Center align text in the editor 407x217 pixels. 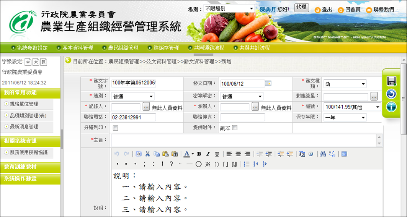(x=238, y=154)
